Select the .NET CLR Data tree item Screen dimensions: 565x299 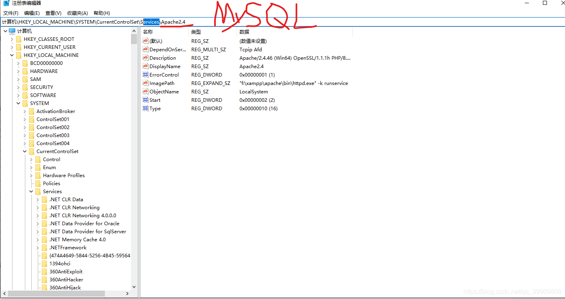tap(66, 199)
